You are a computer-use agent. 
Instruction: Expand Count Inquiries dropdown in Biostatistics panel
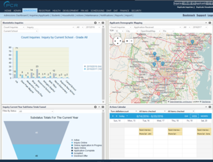tap(14, 27)
